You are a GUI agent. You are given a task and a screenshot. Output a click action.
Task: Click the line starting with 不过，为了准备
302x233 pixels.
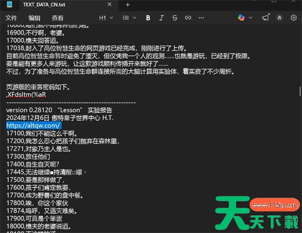[x=121, y=71]
